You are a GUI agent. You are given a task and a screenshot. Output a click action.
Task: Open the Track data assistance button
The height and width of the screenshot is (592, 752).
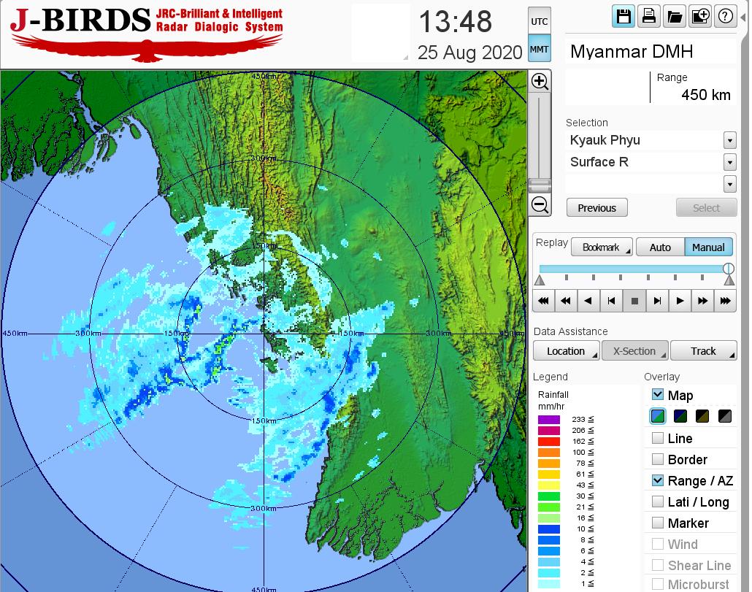click(x=703, y=351)
